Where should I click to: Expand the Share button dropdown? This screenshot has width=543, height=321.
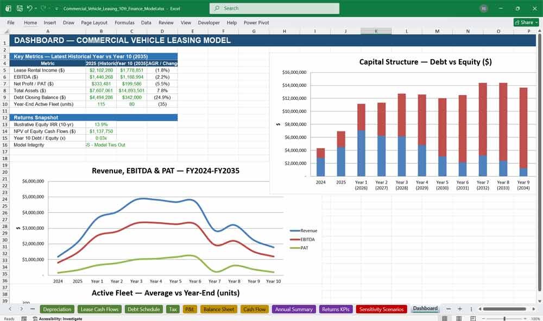[537, 22]
